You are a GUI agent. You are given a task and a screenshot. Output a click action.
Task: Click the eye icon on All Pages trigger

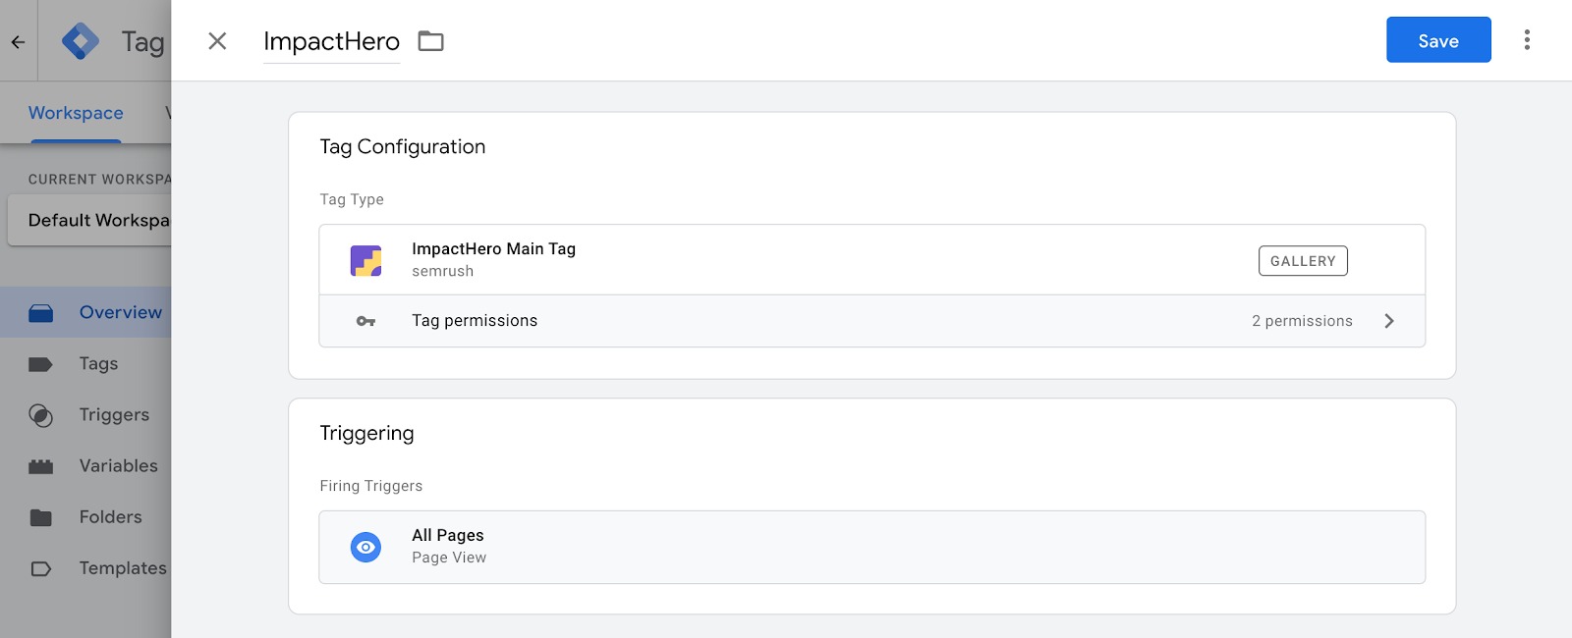(366, 547)
